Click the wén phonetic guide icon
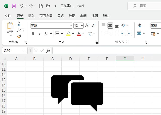The height and width of the screenshot is (115, 161). pyautogui.click(x=90, y=34)
